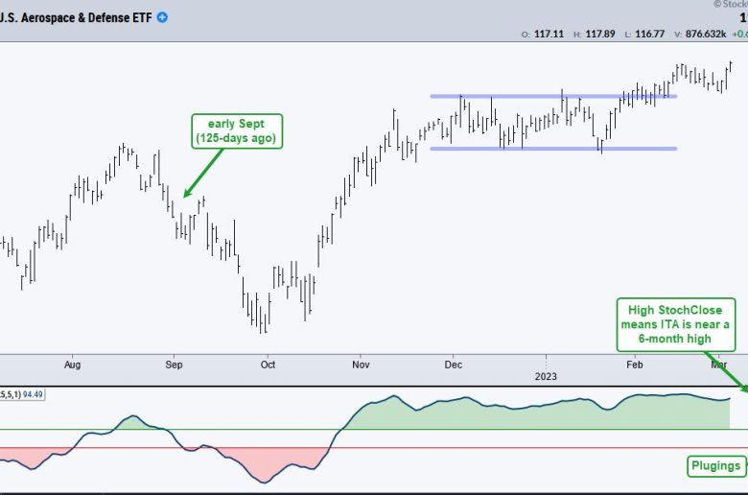
Task: Click the low value 116.77
Action: click(x=649, y=34)
